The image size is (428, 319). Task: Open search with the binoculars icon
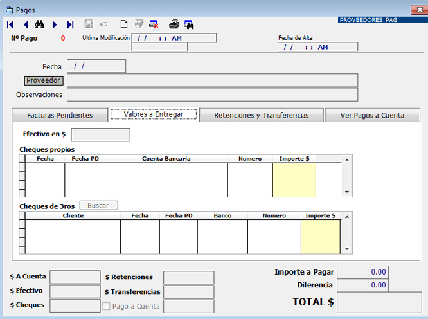[39, 24]
